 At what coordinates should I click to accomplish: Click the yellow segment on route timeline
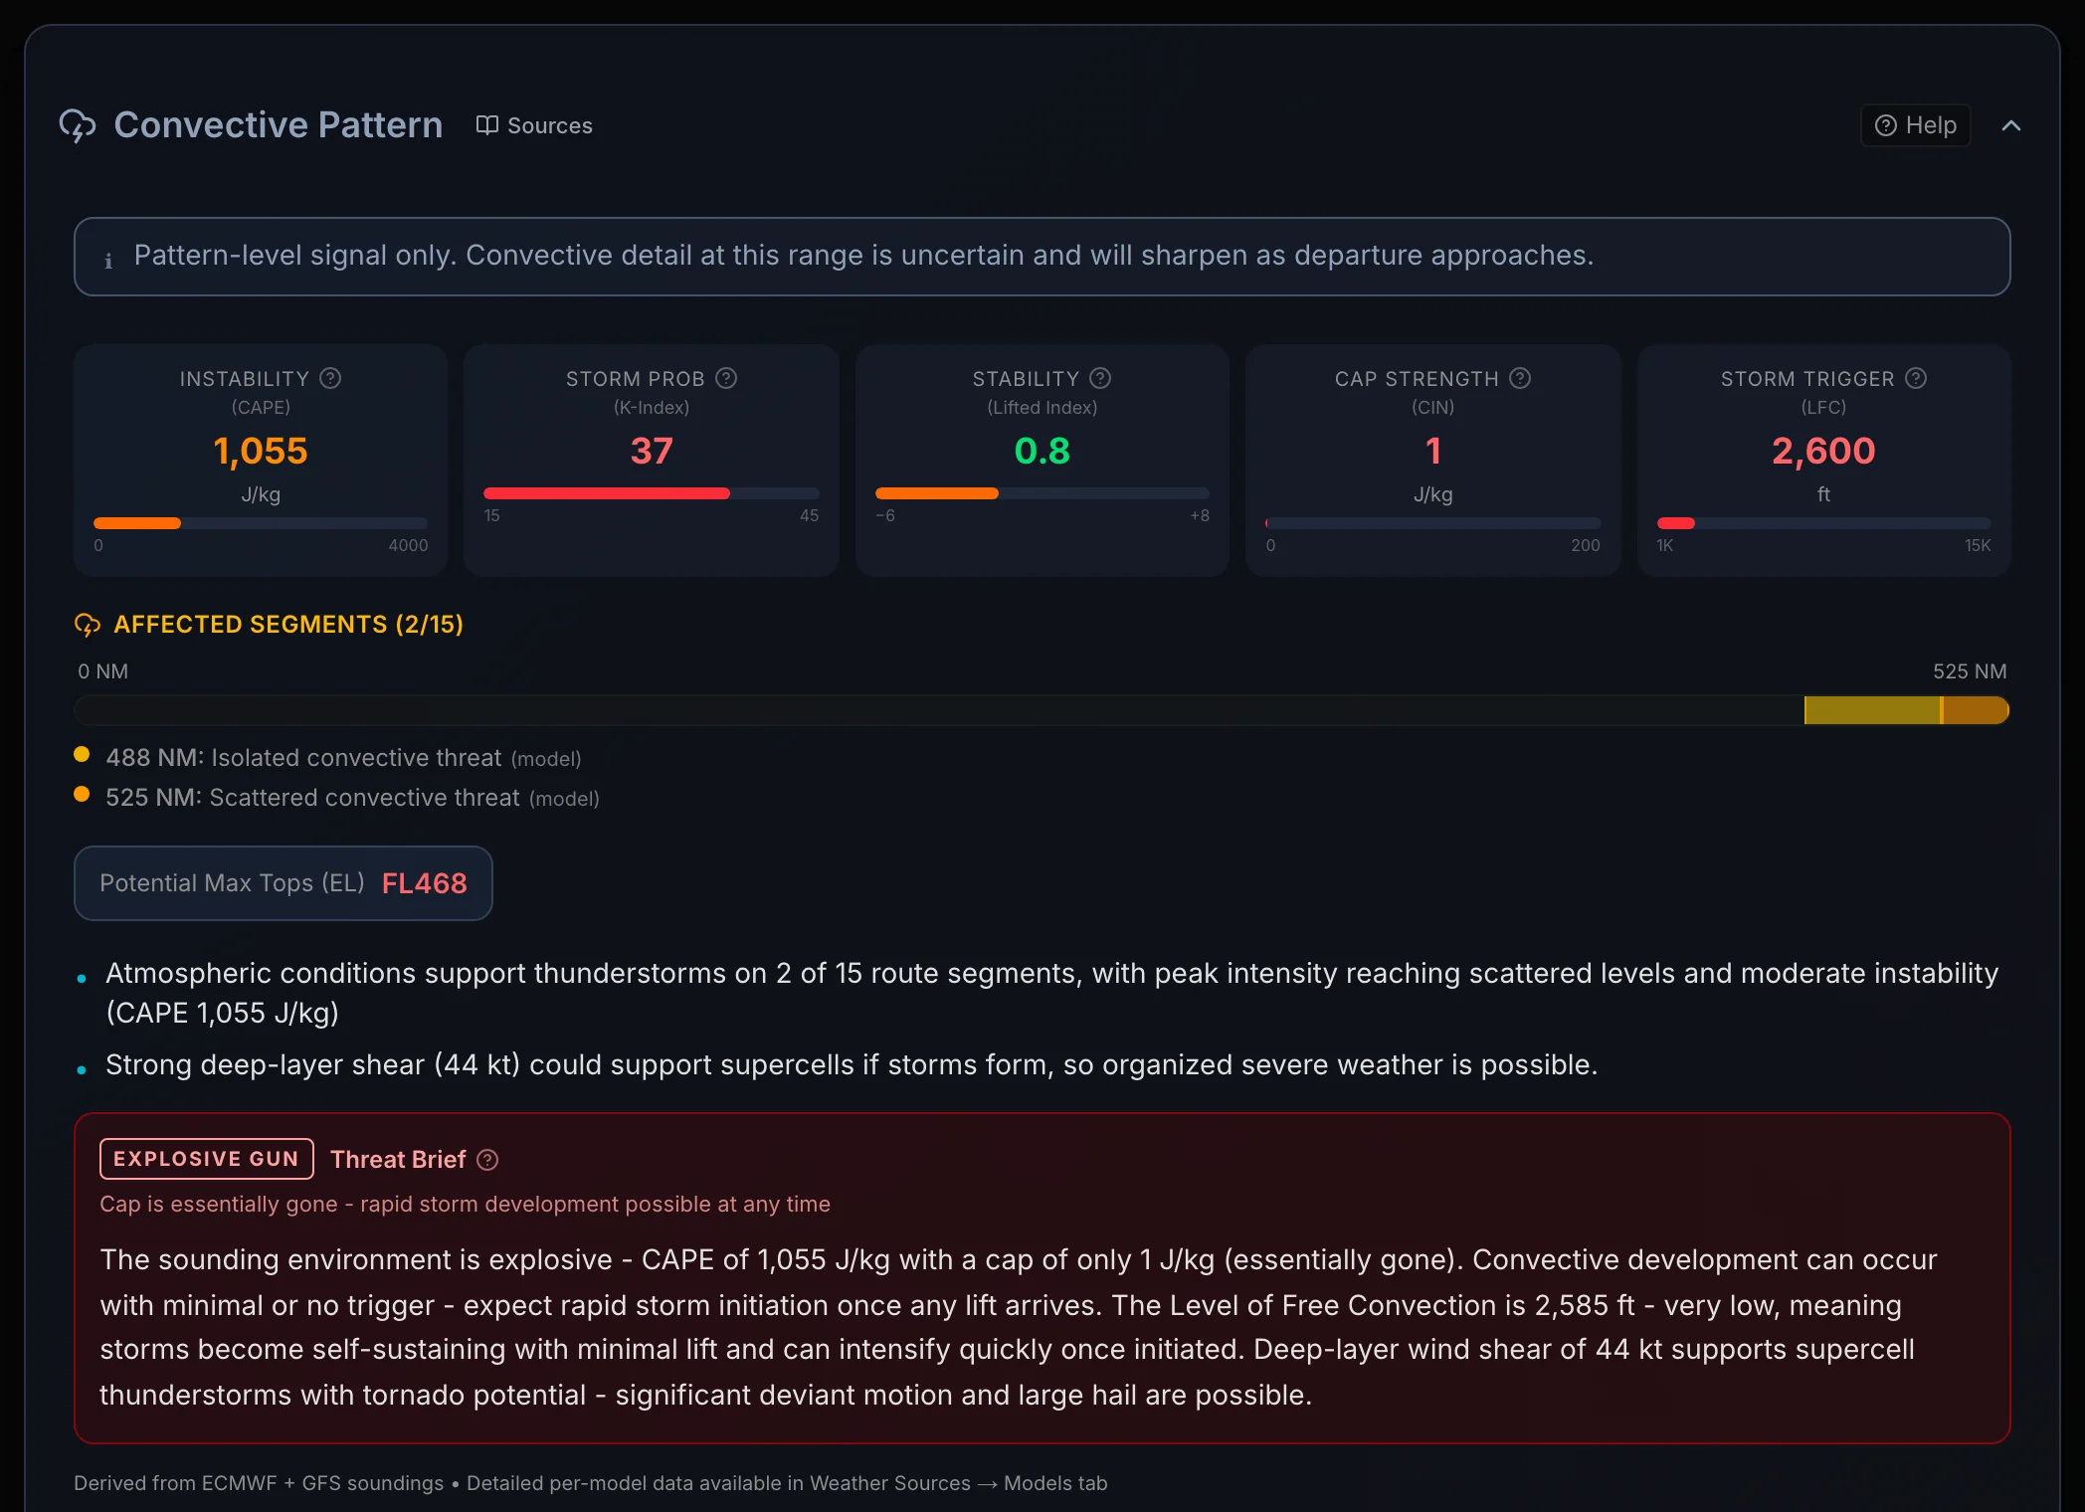1872,710
